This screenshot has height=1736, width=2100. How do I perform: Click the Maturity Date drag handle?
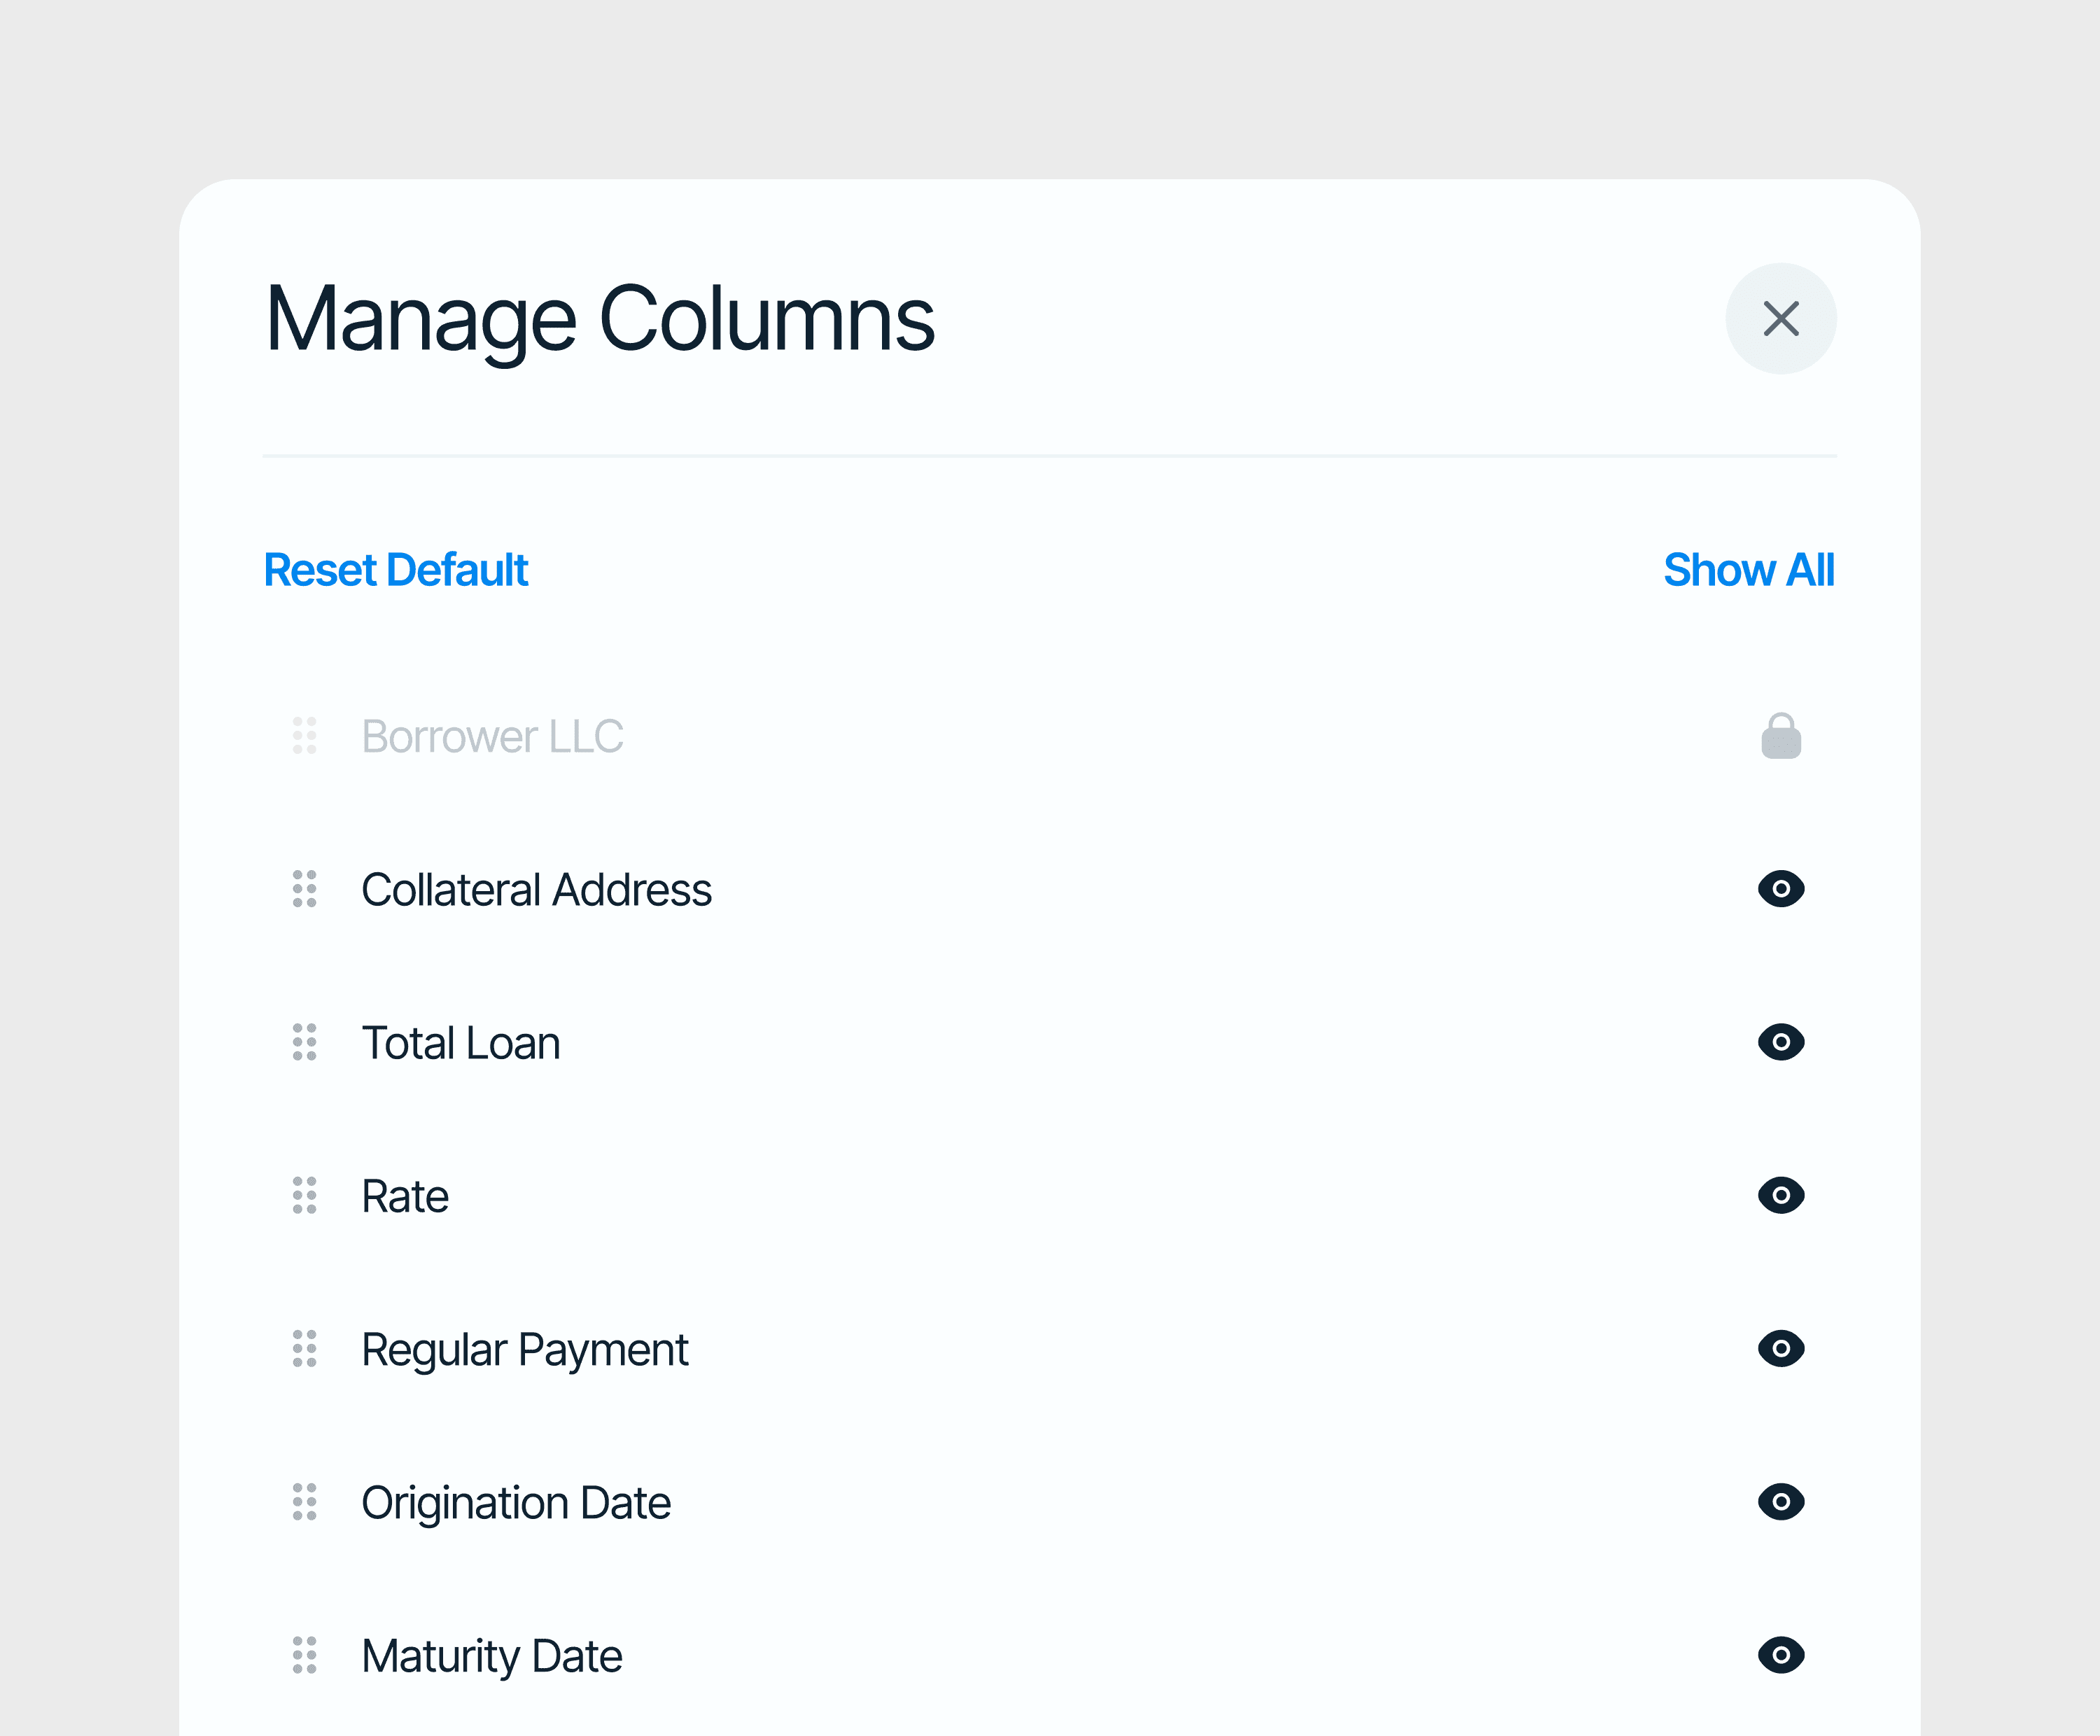(x=304, y=1655)
